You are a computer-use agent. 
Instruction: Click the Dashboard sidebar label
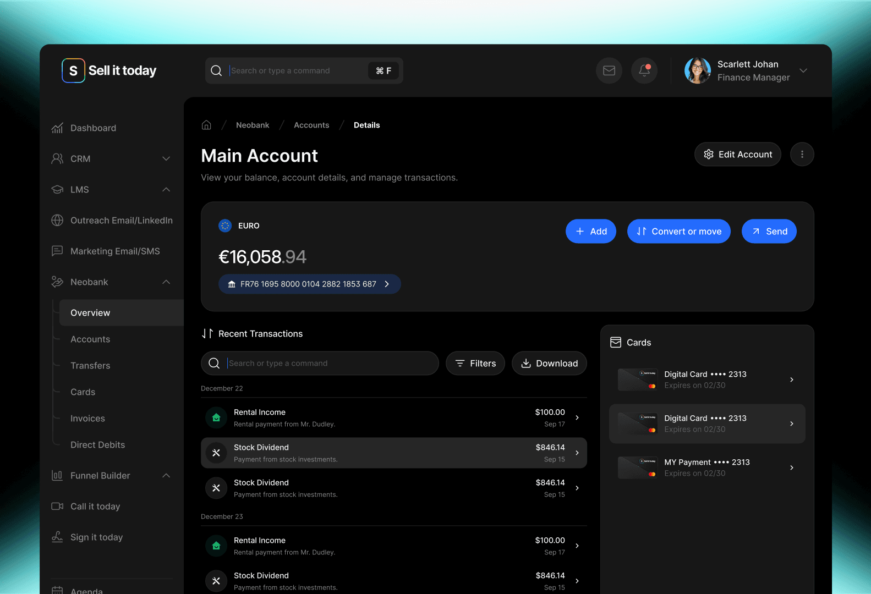[93, 128]
